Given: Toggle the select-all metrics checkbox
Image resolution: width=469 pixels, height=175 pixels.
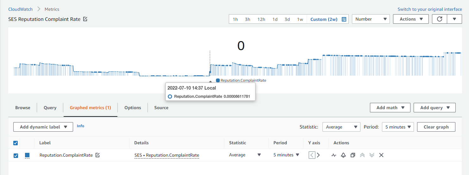Looking at the screenshot, I should click(16, 143).
